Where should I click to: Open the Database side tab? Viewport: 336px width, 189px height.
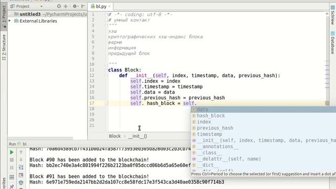click(332, 43)
